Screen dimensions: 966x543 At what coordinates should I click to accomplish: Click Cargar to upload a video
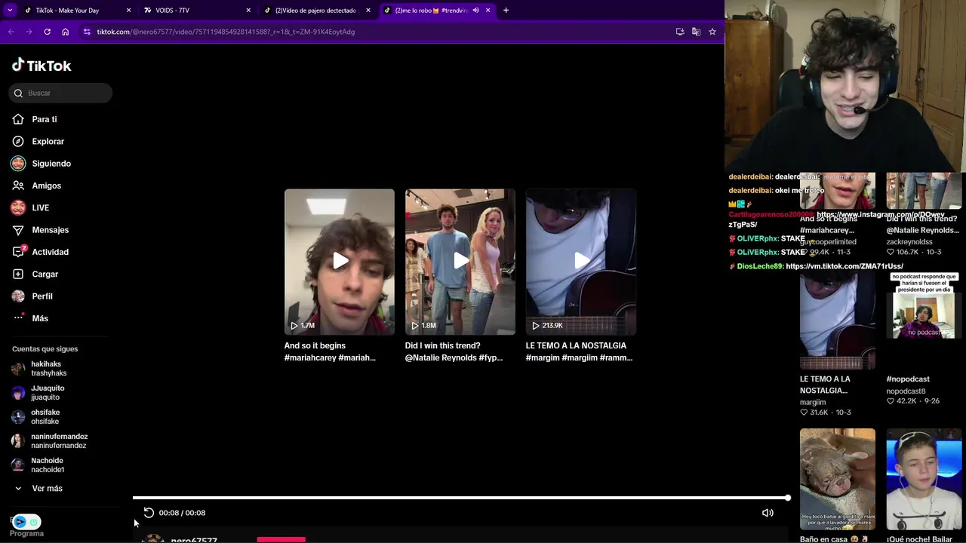pyautogui.click(x=45, y=274)
